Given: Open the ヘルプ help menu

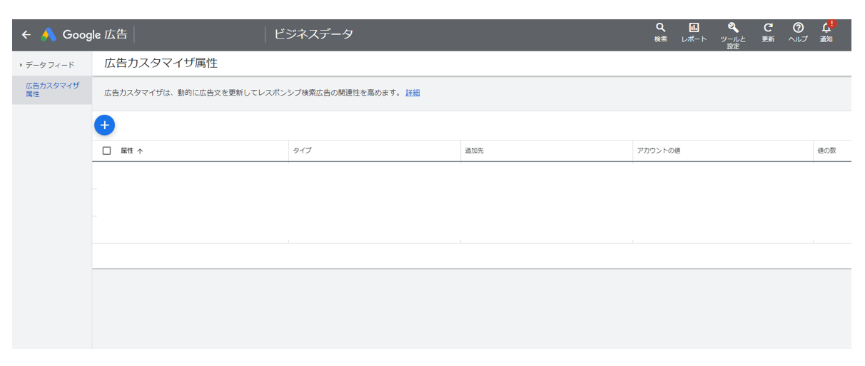Looking at the screenshot, I should coord(798,33).
